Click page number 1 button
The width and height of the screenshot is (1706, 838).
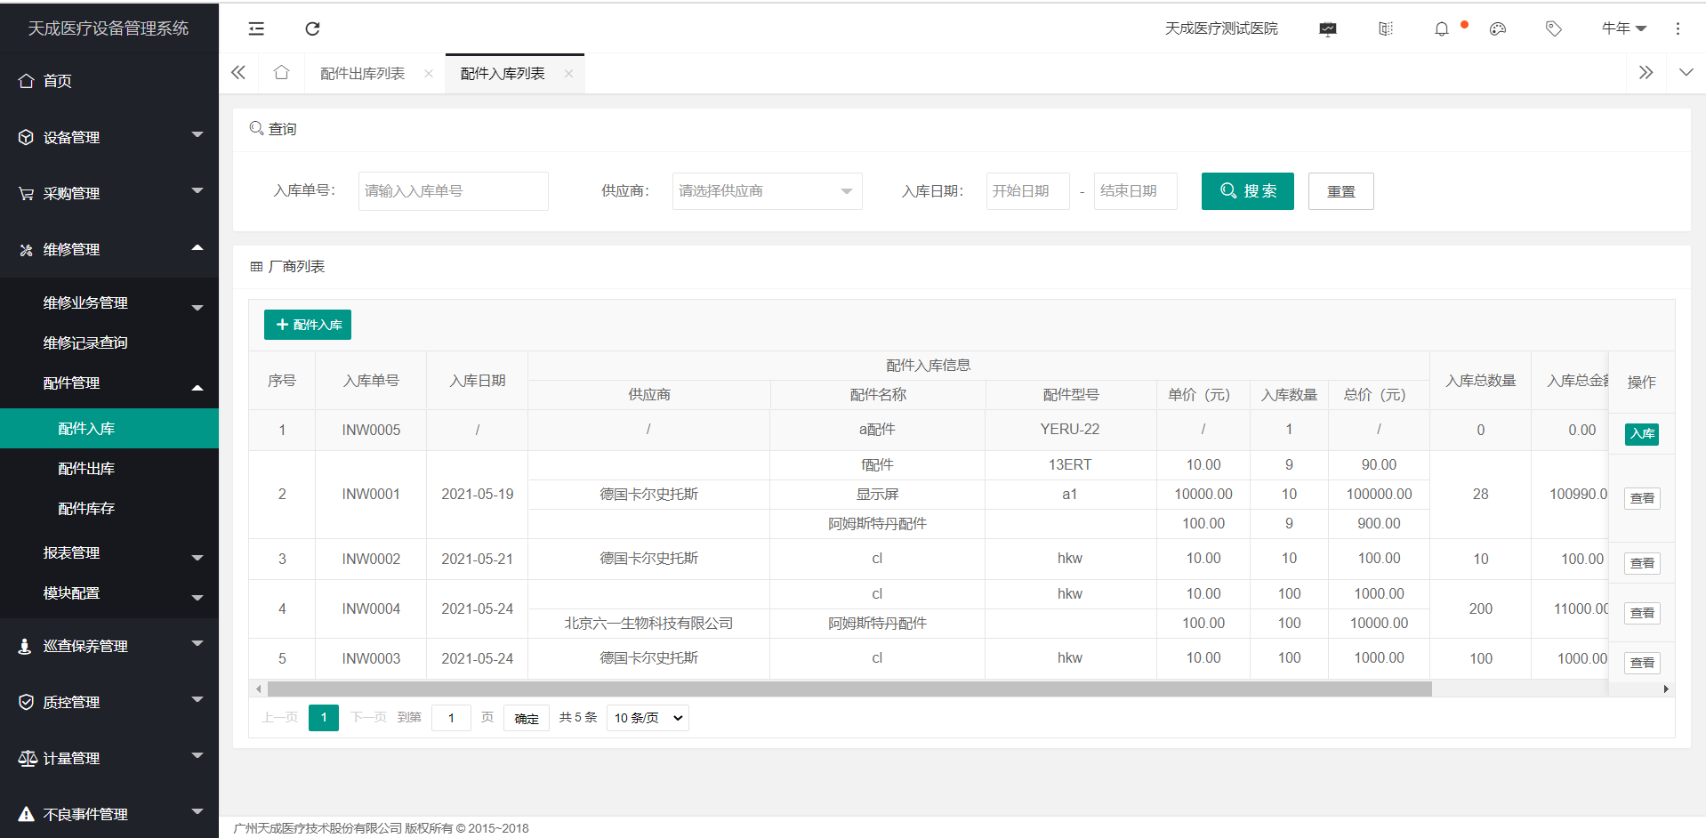pos(324,717)
